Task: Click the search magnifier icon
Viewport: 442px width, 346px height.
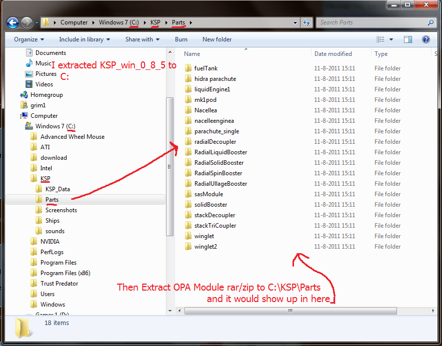Action: [x=430, y=22]
